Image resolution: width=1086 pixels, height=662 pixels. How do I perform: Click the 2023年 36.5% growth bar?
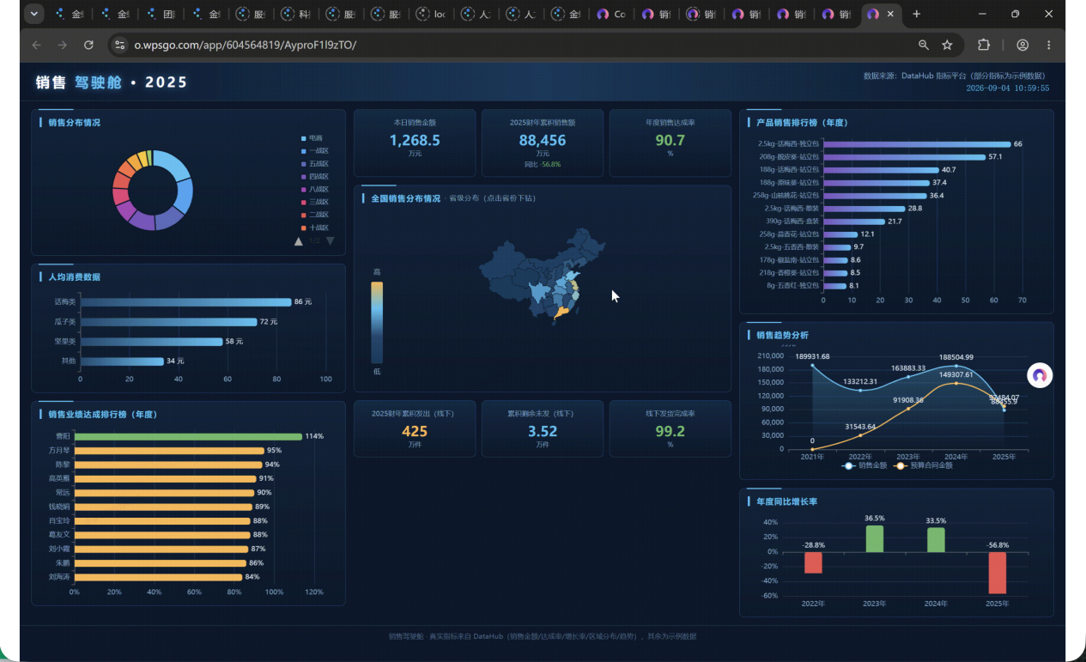874,538
